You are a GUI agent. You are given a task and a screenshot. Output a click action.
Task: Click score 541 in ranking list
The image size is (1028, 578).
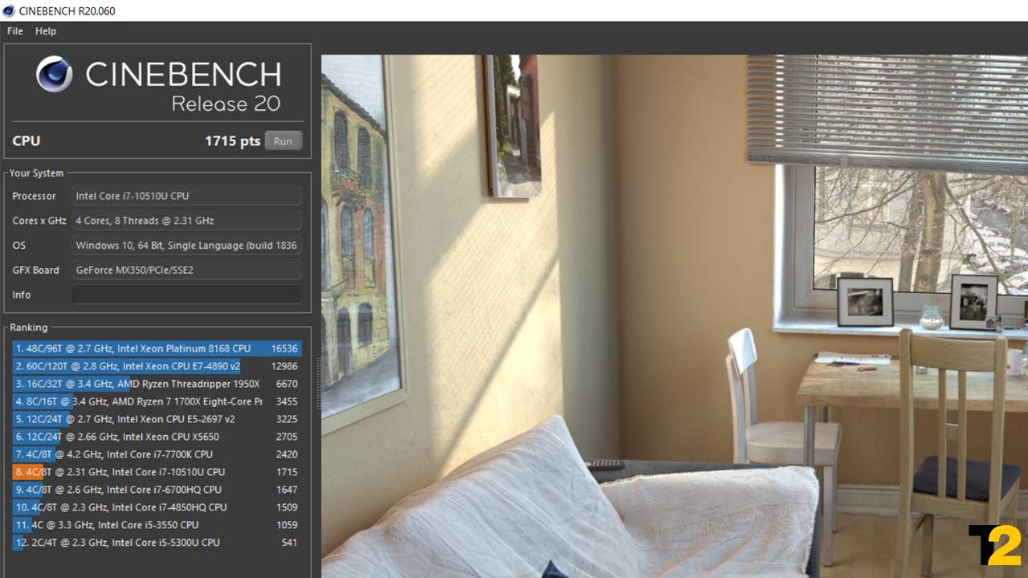pos(288,543)
